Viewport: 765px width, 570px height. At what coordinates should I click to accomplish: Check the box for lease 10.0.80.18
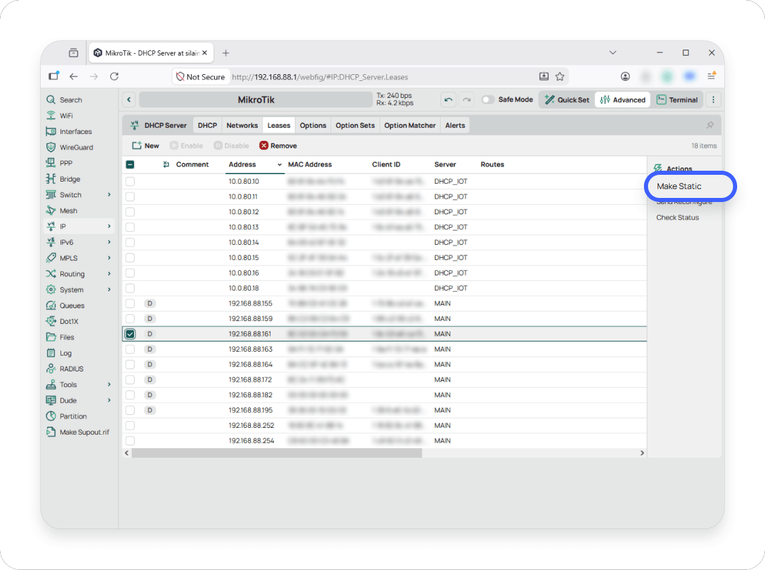point(130,288)
